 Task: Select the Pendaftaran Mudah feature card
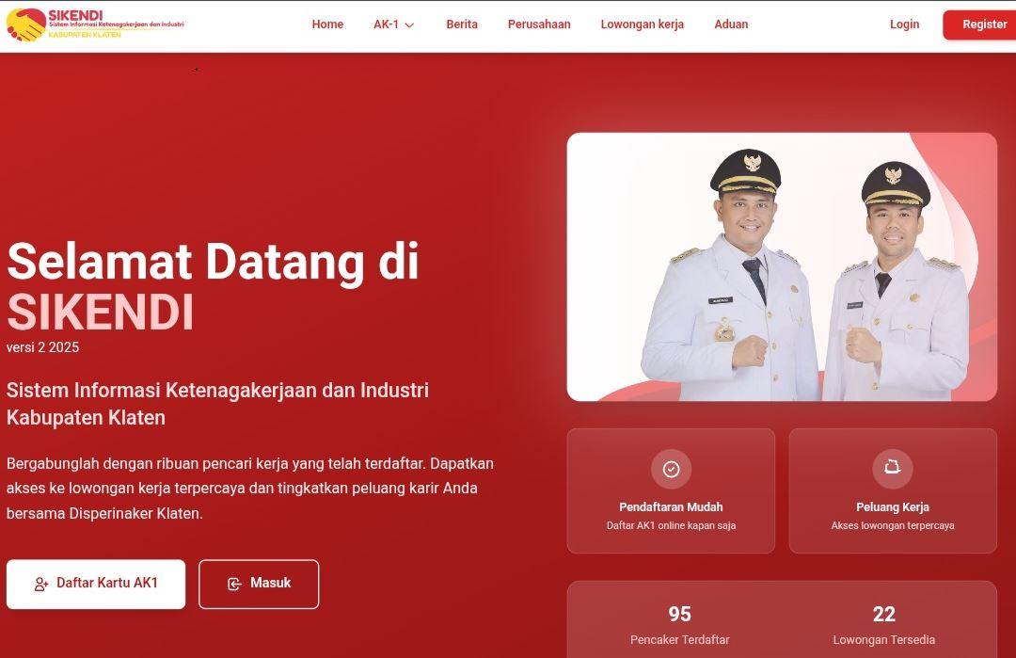coord(671,490)
